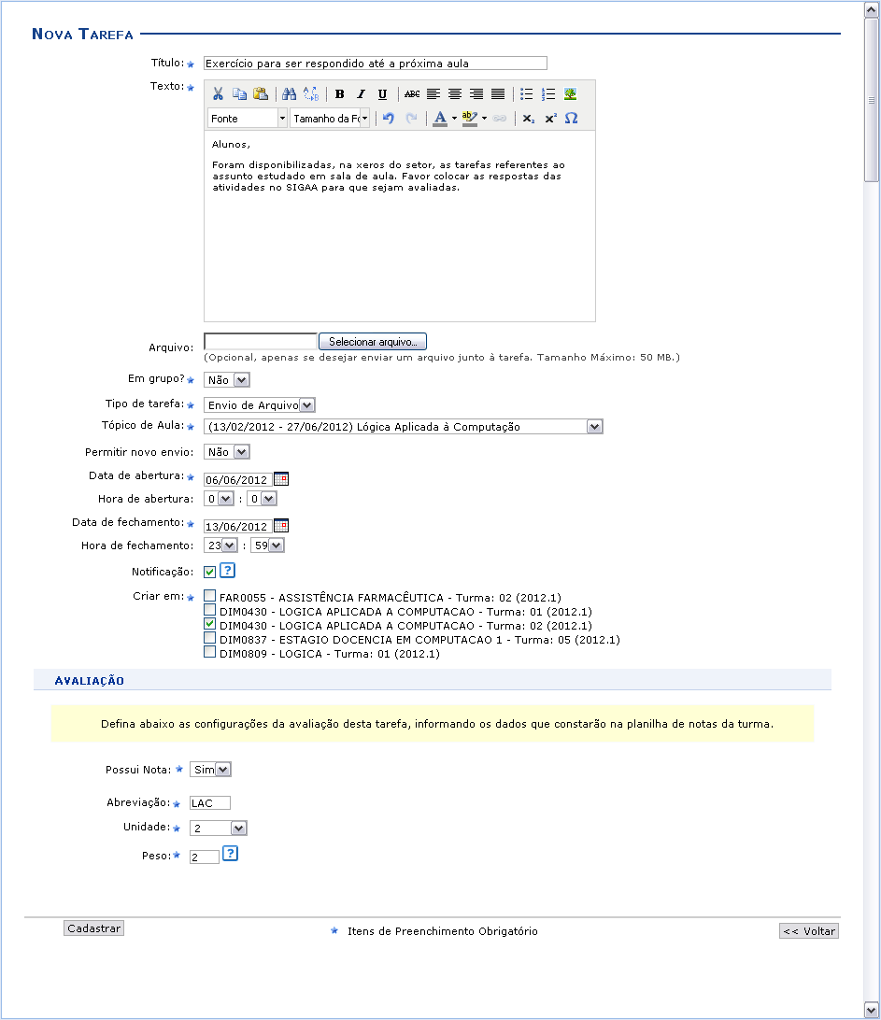Insert special character with Omega icon
The image size is (881, 1020).
[571, 119]
